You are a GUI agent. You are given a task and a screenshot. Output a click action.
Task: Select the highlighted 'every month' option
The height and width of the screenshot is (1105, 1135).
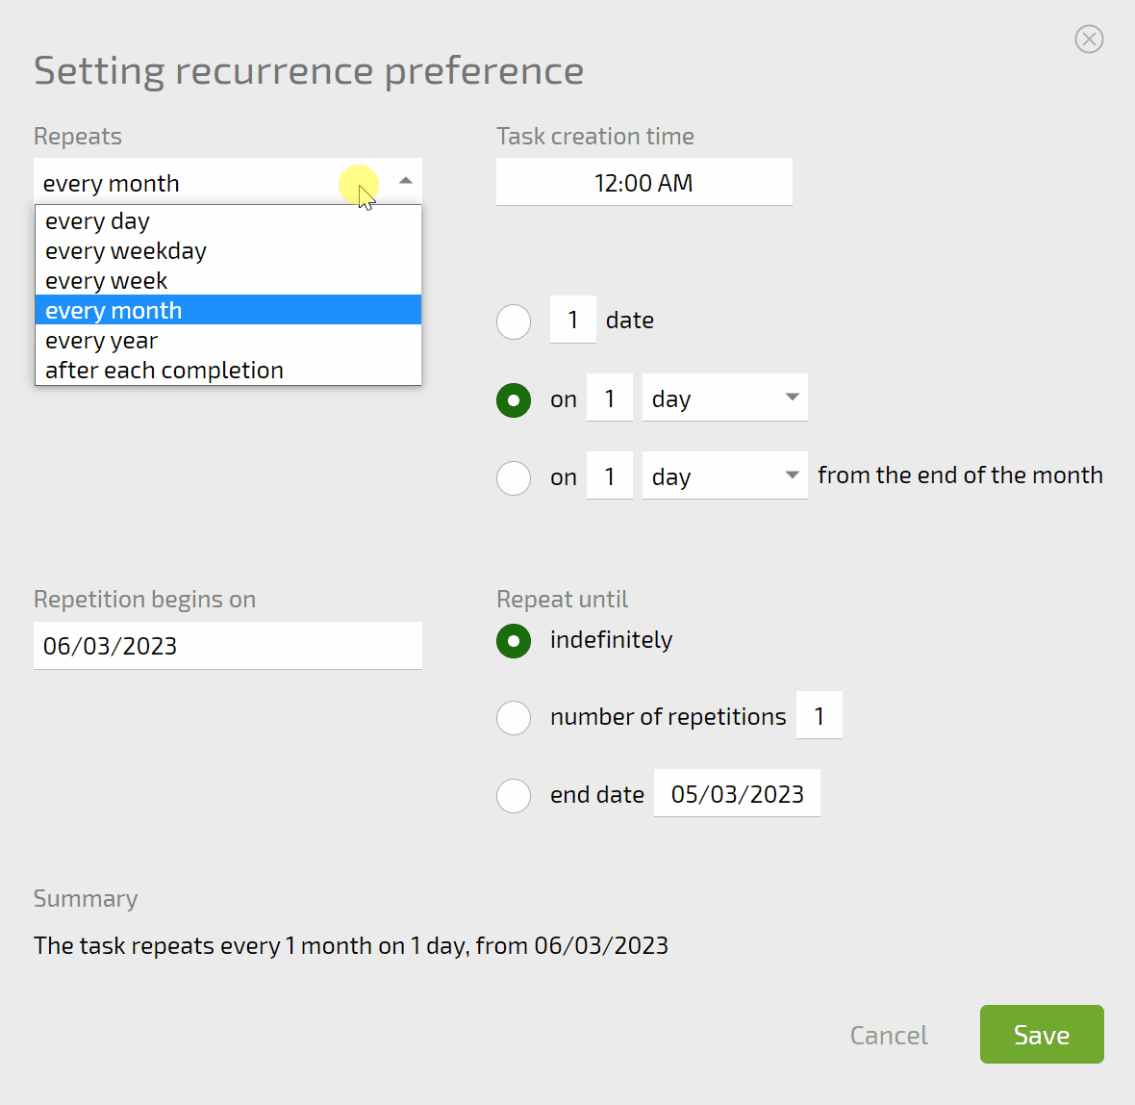(x=113, y=311)
